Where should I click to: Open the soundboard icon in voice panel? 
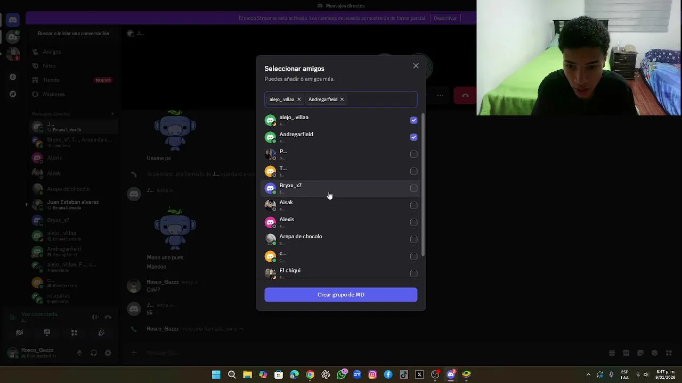pos(101,333)
